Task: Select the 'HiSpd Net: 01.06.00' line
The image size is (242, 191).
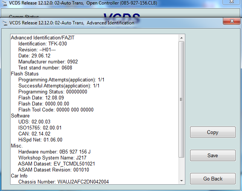Action: 40,140
